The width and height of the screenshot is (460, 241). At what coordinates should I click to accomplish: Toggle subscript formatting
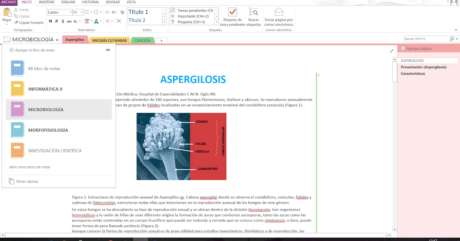click(x=75, y=21)
